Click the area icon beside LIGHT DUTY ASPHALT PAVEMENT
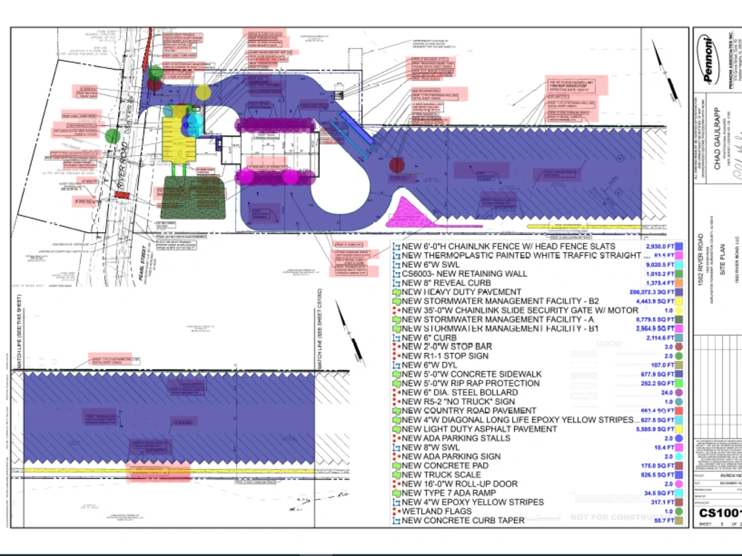The height and width of the screenshot is (556, 742). click(396, 429)
